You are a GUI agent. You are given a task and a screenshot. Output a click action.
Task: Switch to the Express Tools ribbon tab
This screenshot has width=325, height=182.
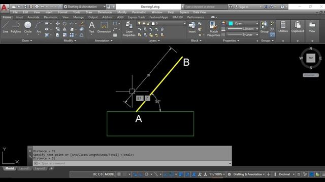pyautogui.click(x=137, y=17)
